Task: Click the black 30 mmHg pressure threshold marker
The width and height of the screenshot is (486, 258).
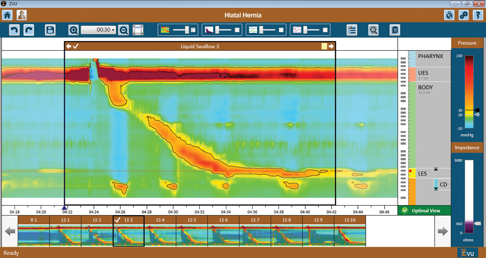Action: tap(477, 110)
